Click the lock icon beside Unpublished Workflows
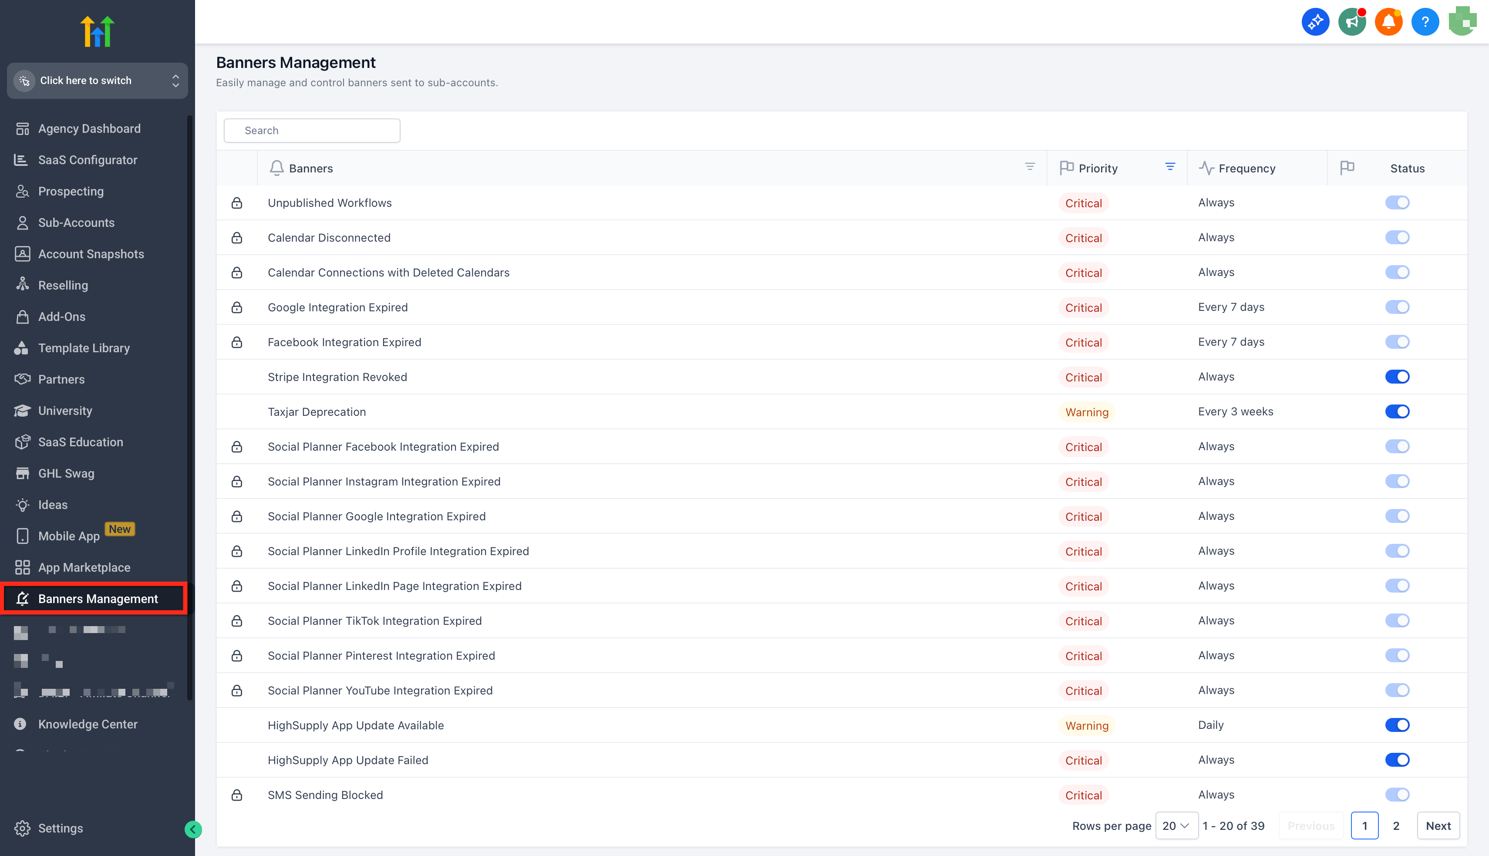 tap(237, 203)
